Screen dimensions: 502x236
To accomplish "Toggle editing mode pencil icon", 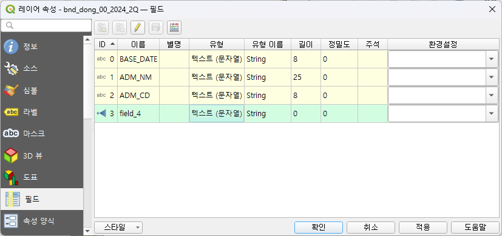I will click(138, 28).
